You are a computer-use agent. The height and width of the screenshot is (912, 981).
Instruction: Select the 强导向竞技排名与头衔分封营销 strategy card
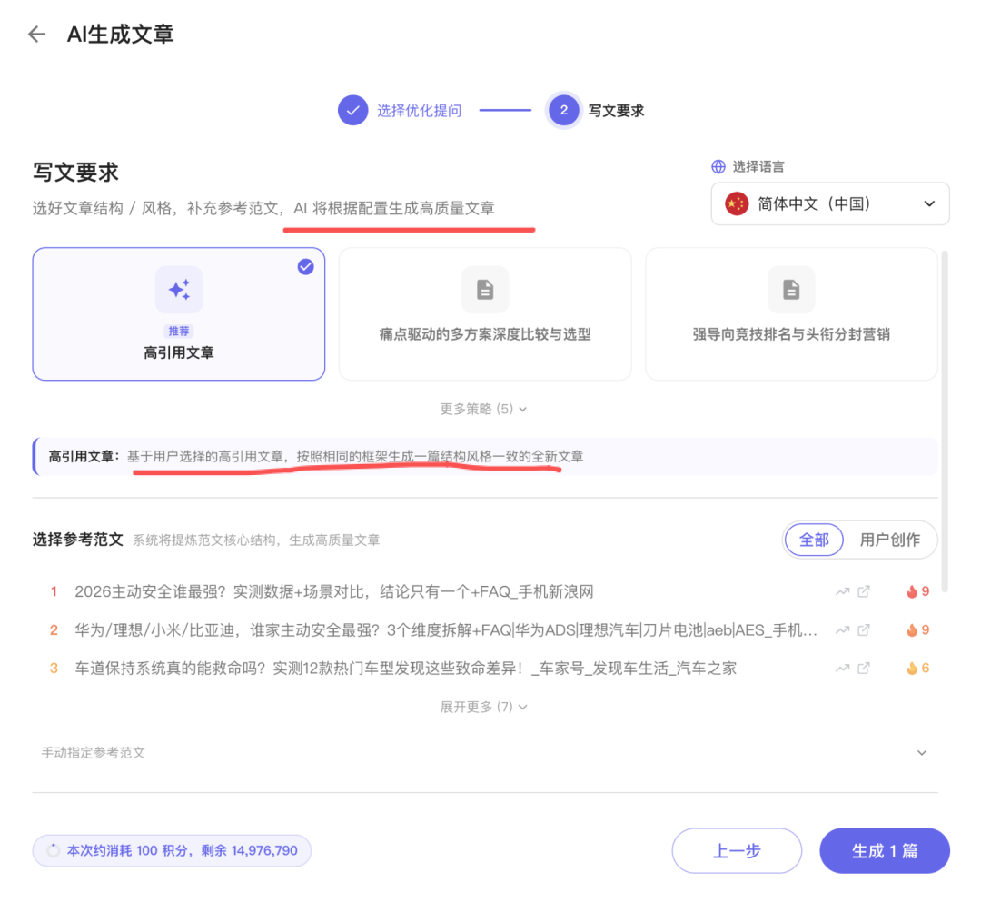(x=791, y=314)
